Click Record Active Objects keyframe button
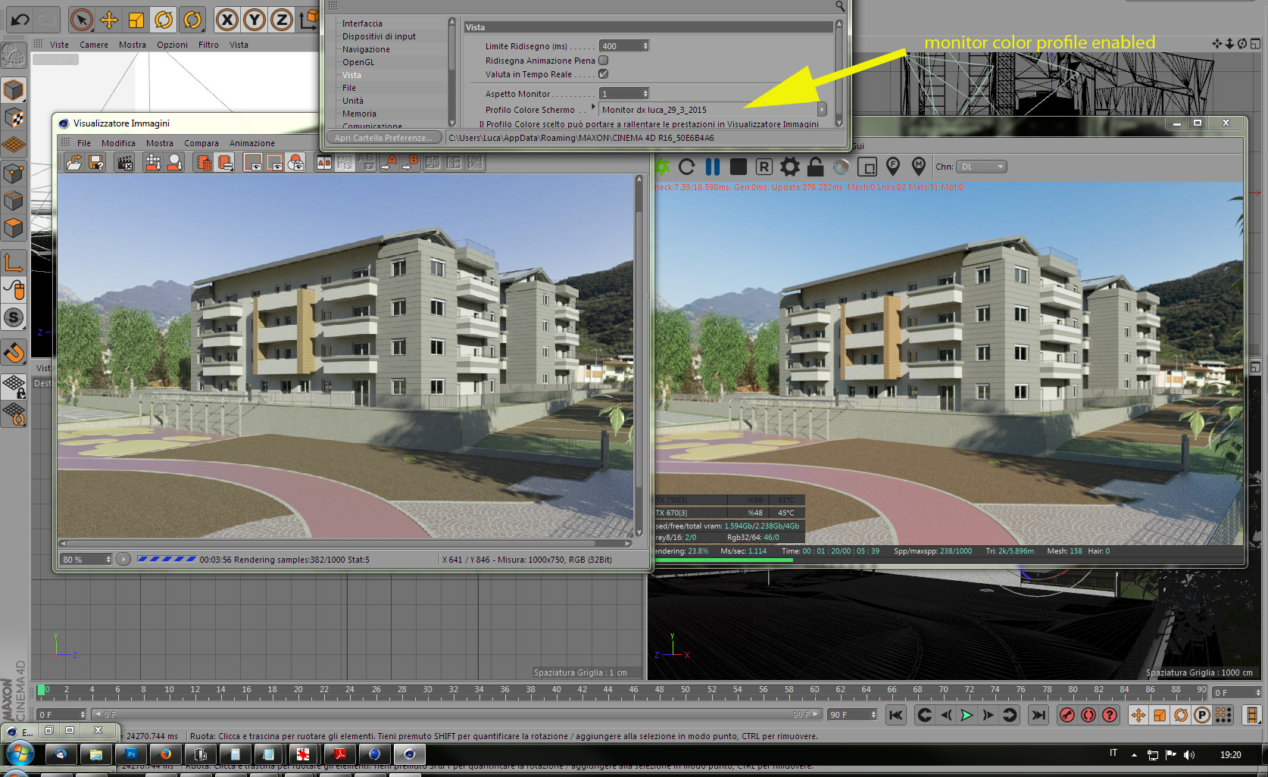Viewport: 1268px width, 777px height. [x=1067, y=715]
